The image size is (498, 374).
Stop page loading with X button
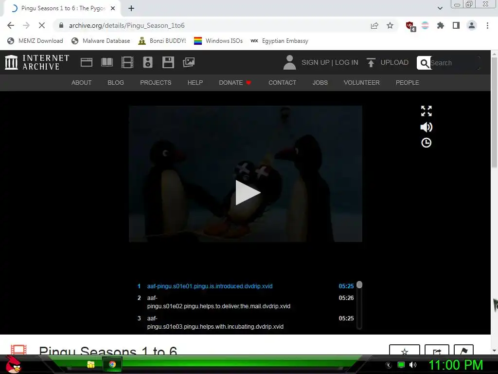pyautogui.click(x=42, y=25)
